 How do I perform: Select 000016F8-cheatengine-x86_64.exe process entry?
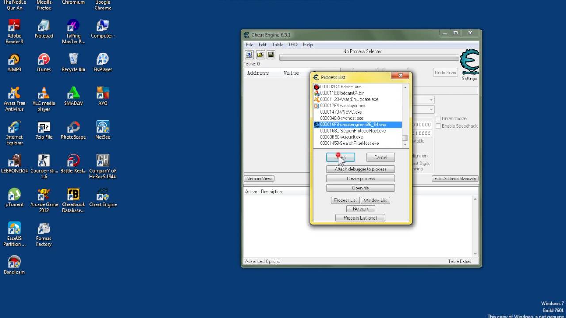[x=357, y=125]
